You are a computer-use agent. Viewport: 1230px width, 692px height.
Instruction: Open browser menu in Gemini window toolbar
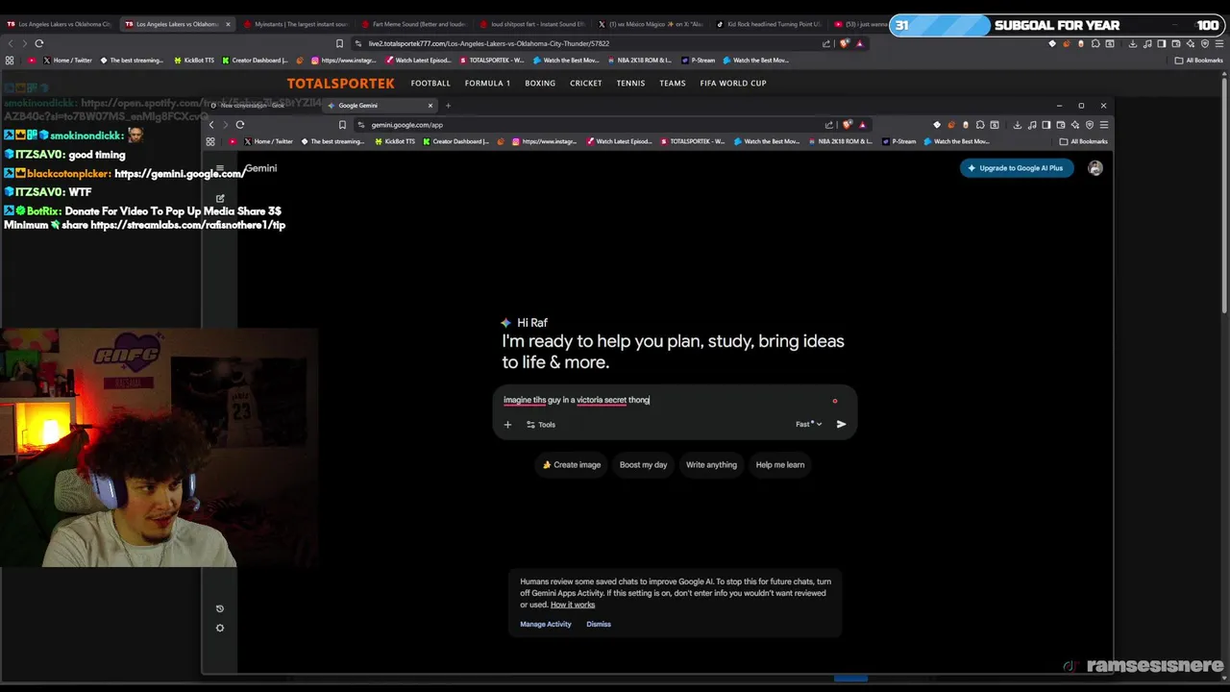click(x=1104, y=124)
